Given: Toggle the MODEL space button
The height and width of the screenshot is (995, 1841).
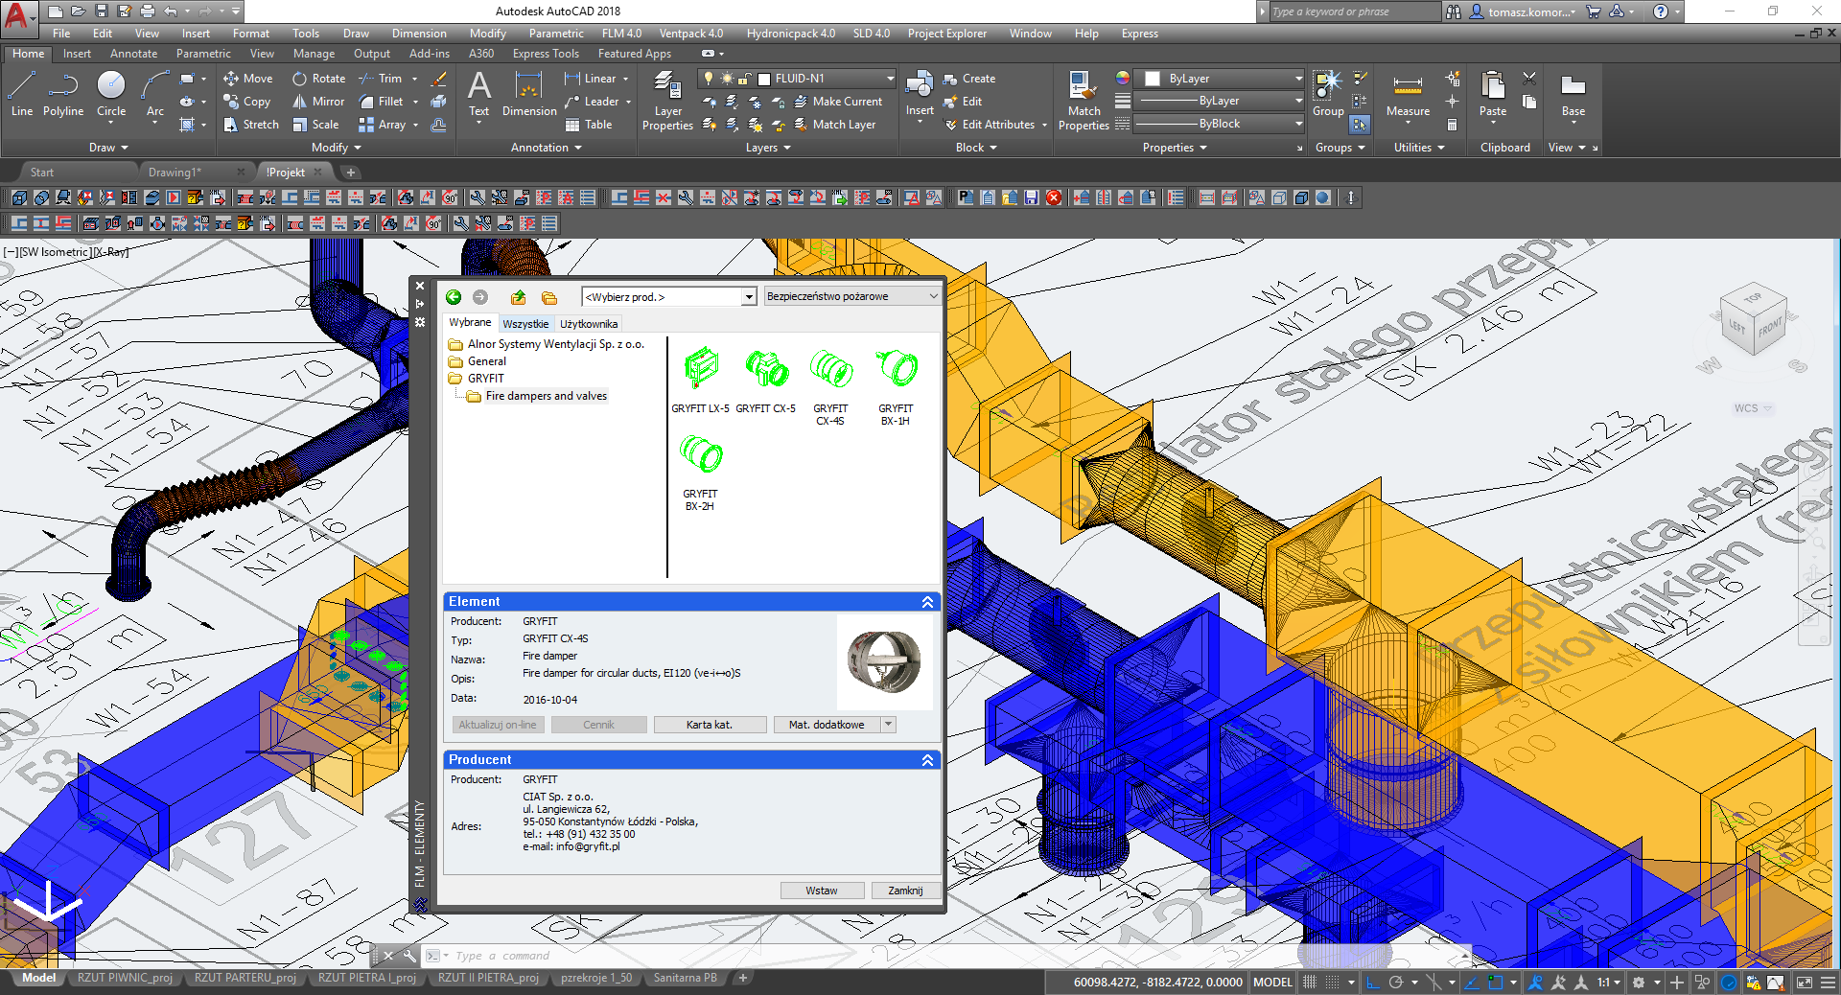Looking at the screenshot, I should pos(1272,982).
